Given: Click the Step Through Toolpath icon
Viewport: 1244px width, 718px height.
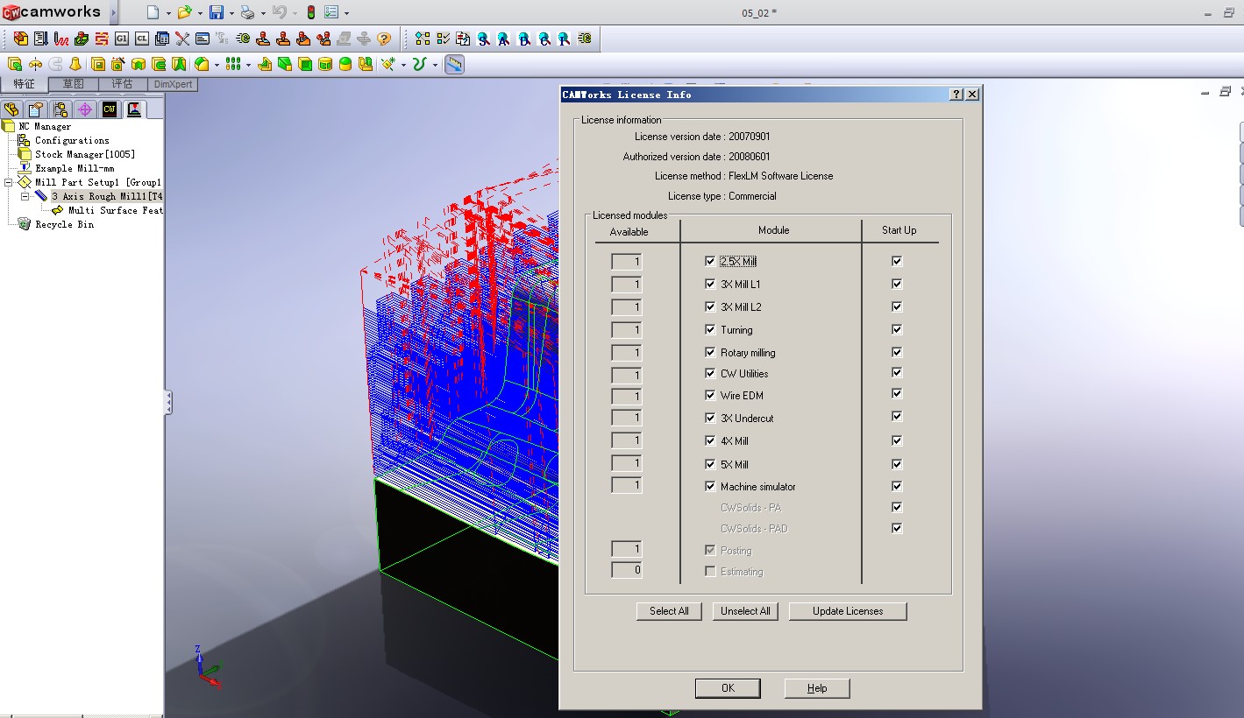Looking at the screenshot, I should [102, 39].
